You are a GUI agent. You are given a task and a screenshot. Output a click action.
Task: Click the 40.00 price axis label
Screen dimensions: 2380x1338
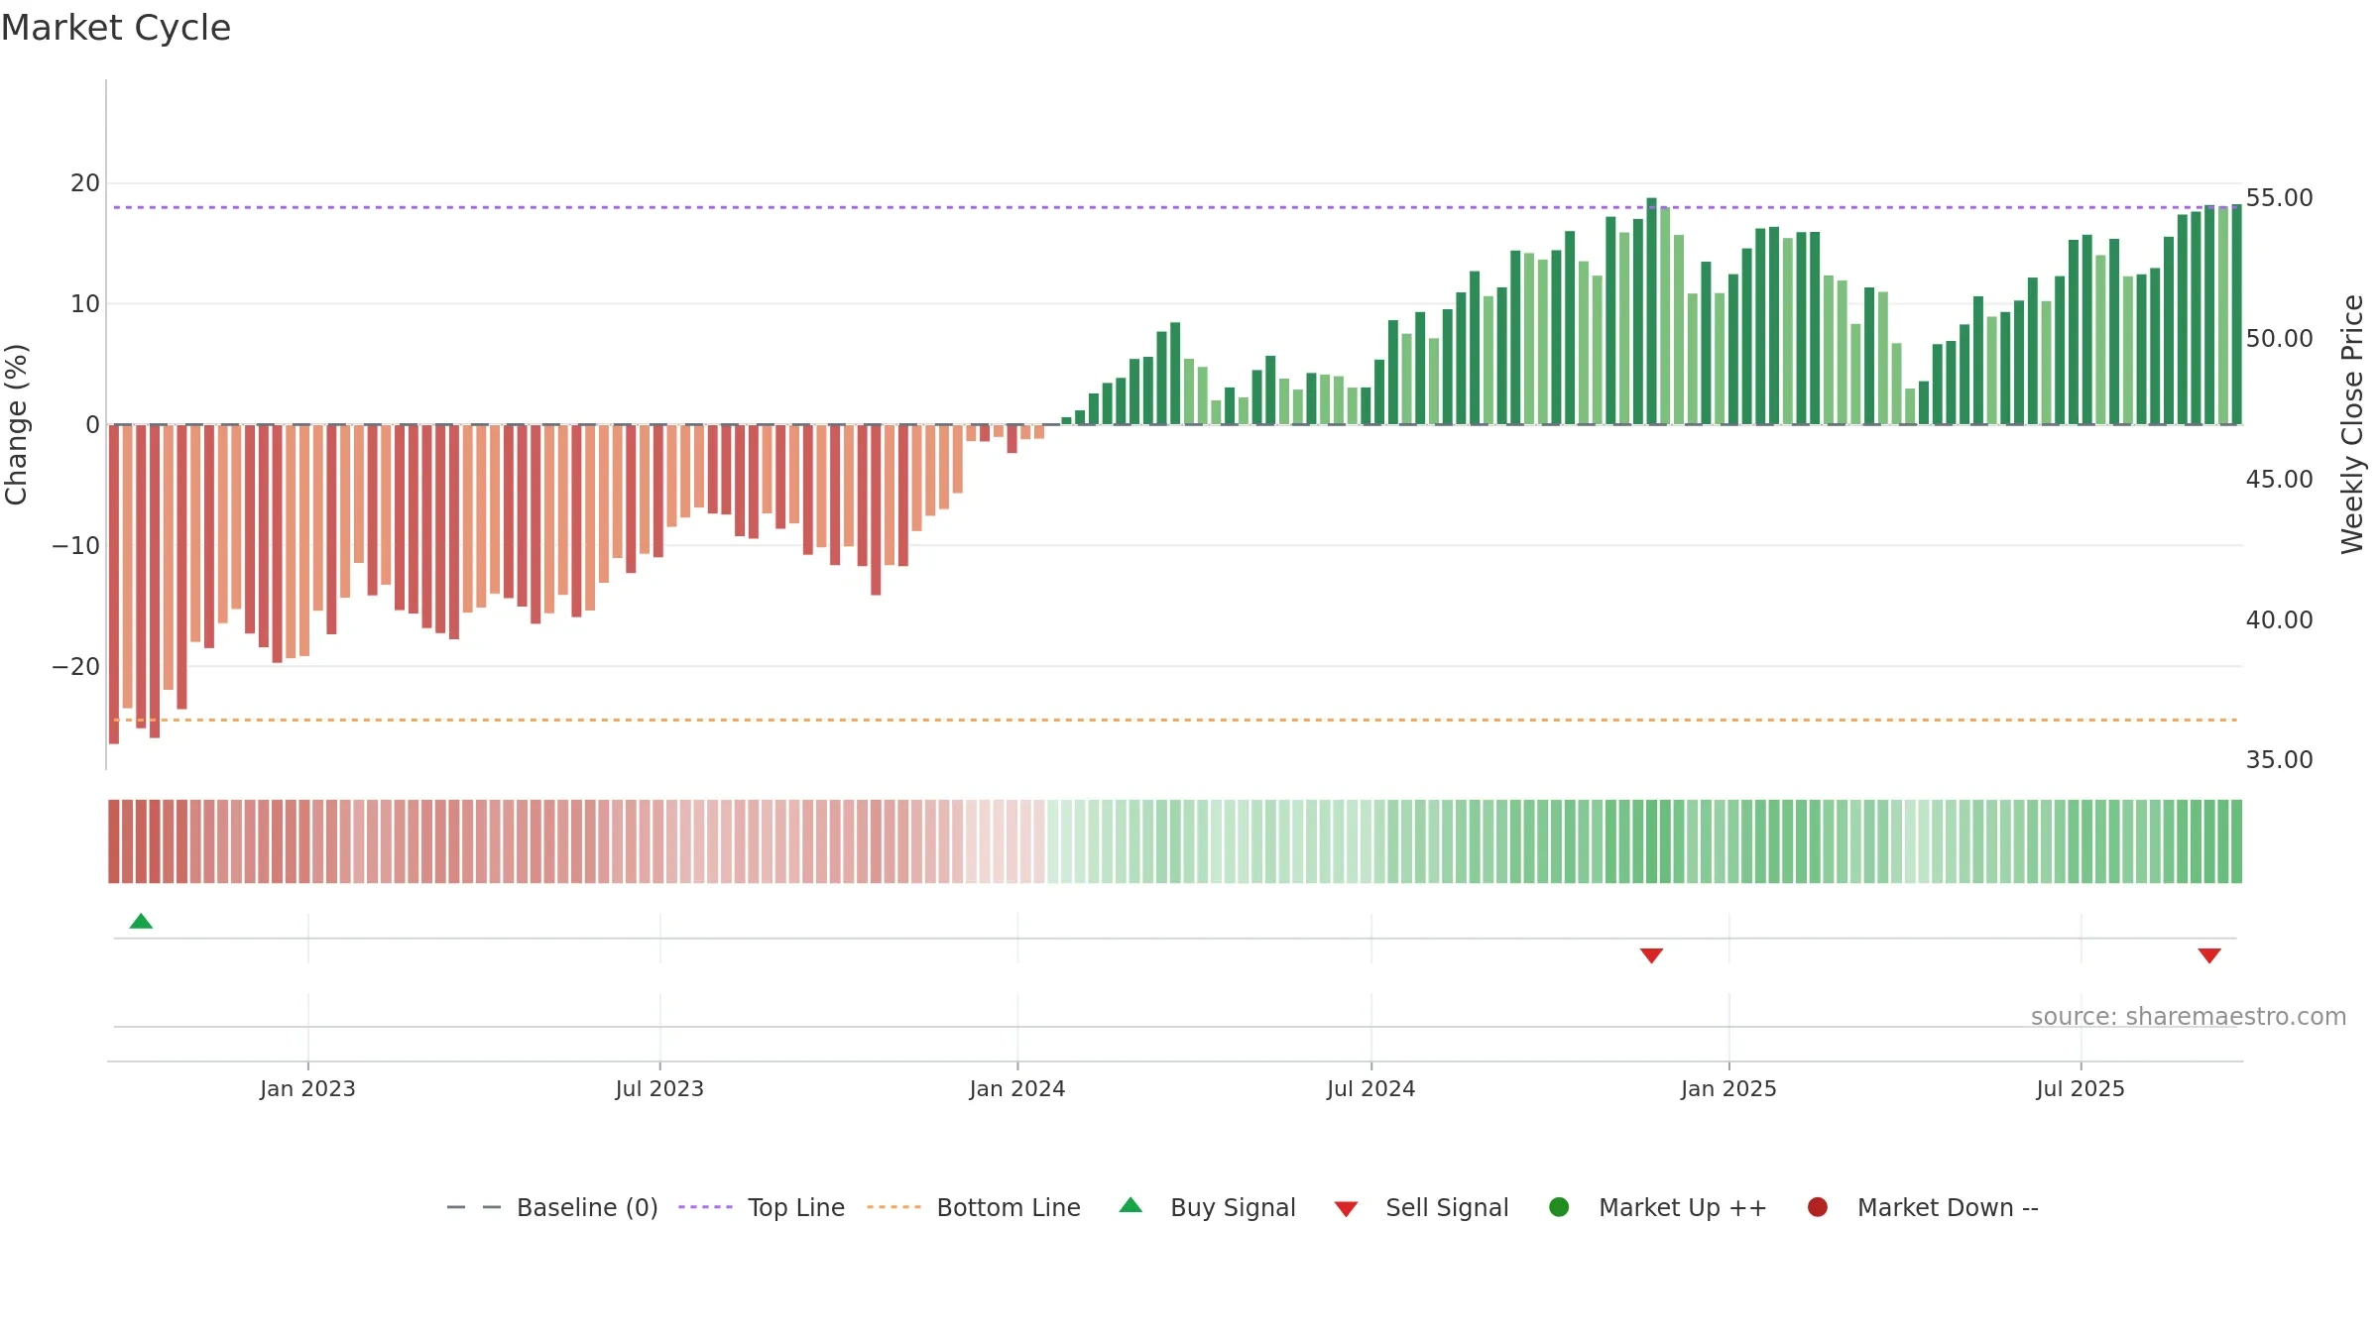(2279, 620)
